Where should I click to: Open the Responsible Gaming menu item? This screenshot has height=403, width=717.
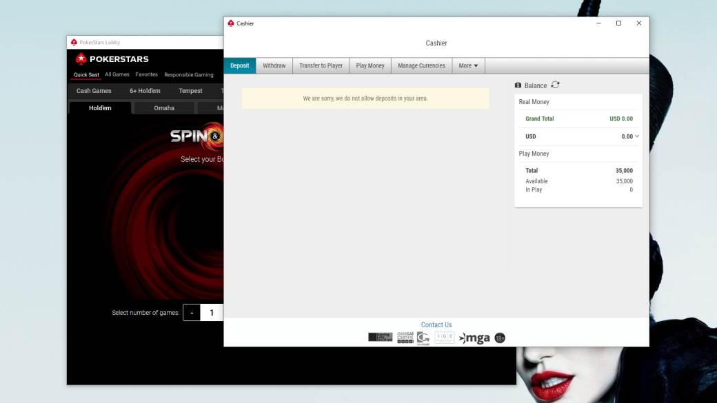[x=189, y=75]
